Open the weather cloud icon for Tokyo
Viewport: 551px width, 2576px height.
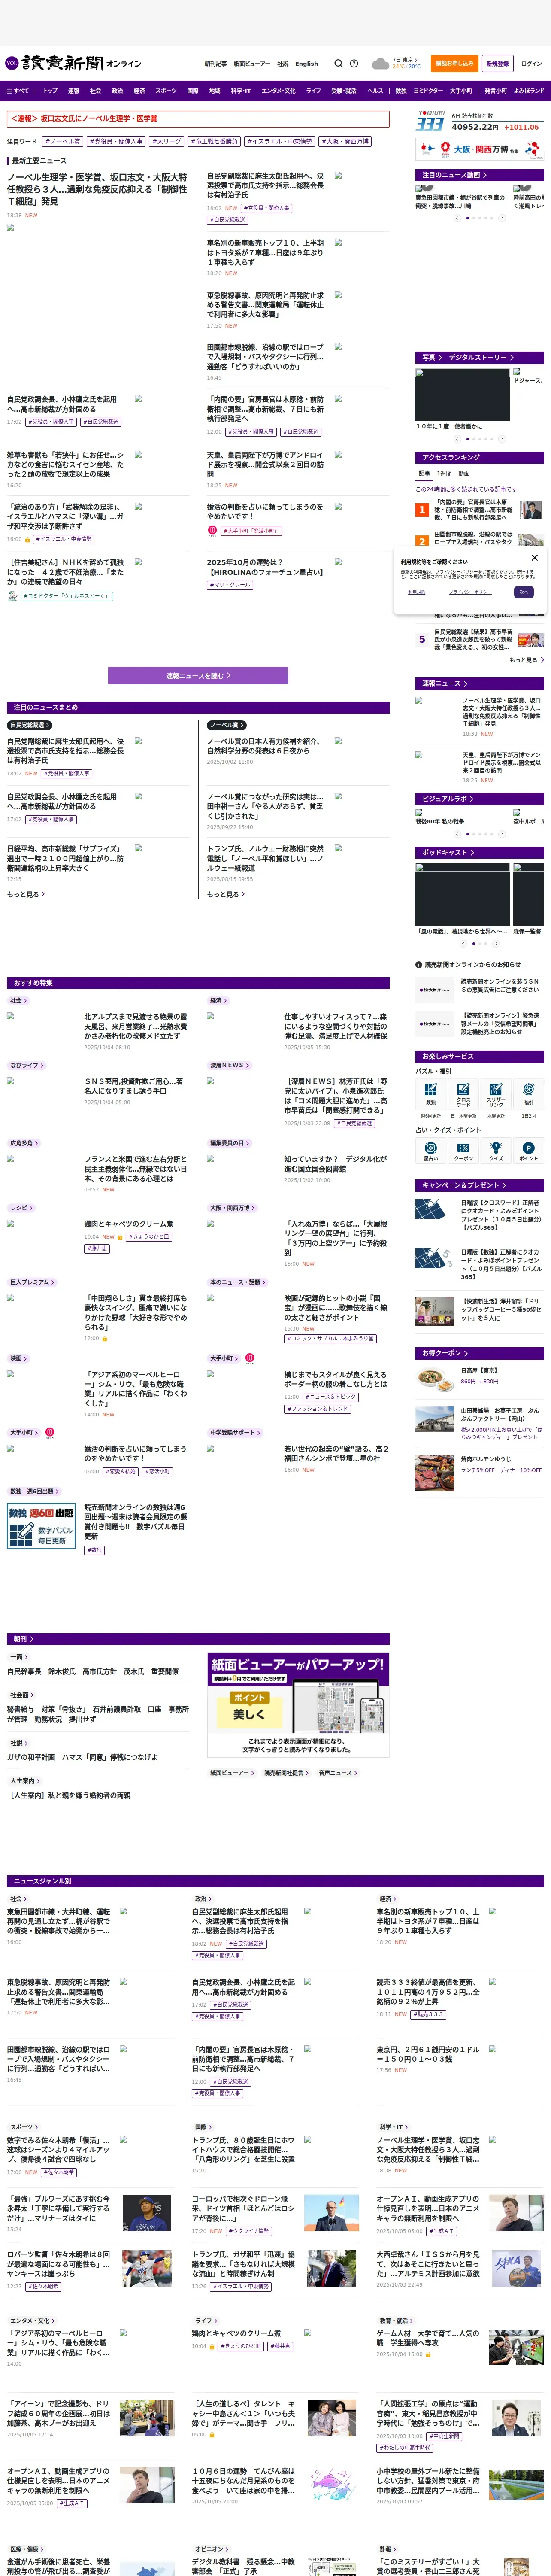pyautogui.click(x=380, y=63)
